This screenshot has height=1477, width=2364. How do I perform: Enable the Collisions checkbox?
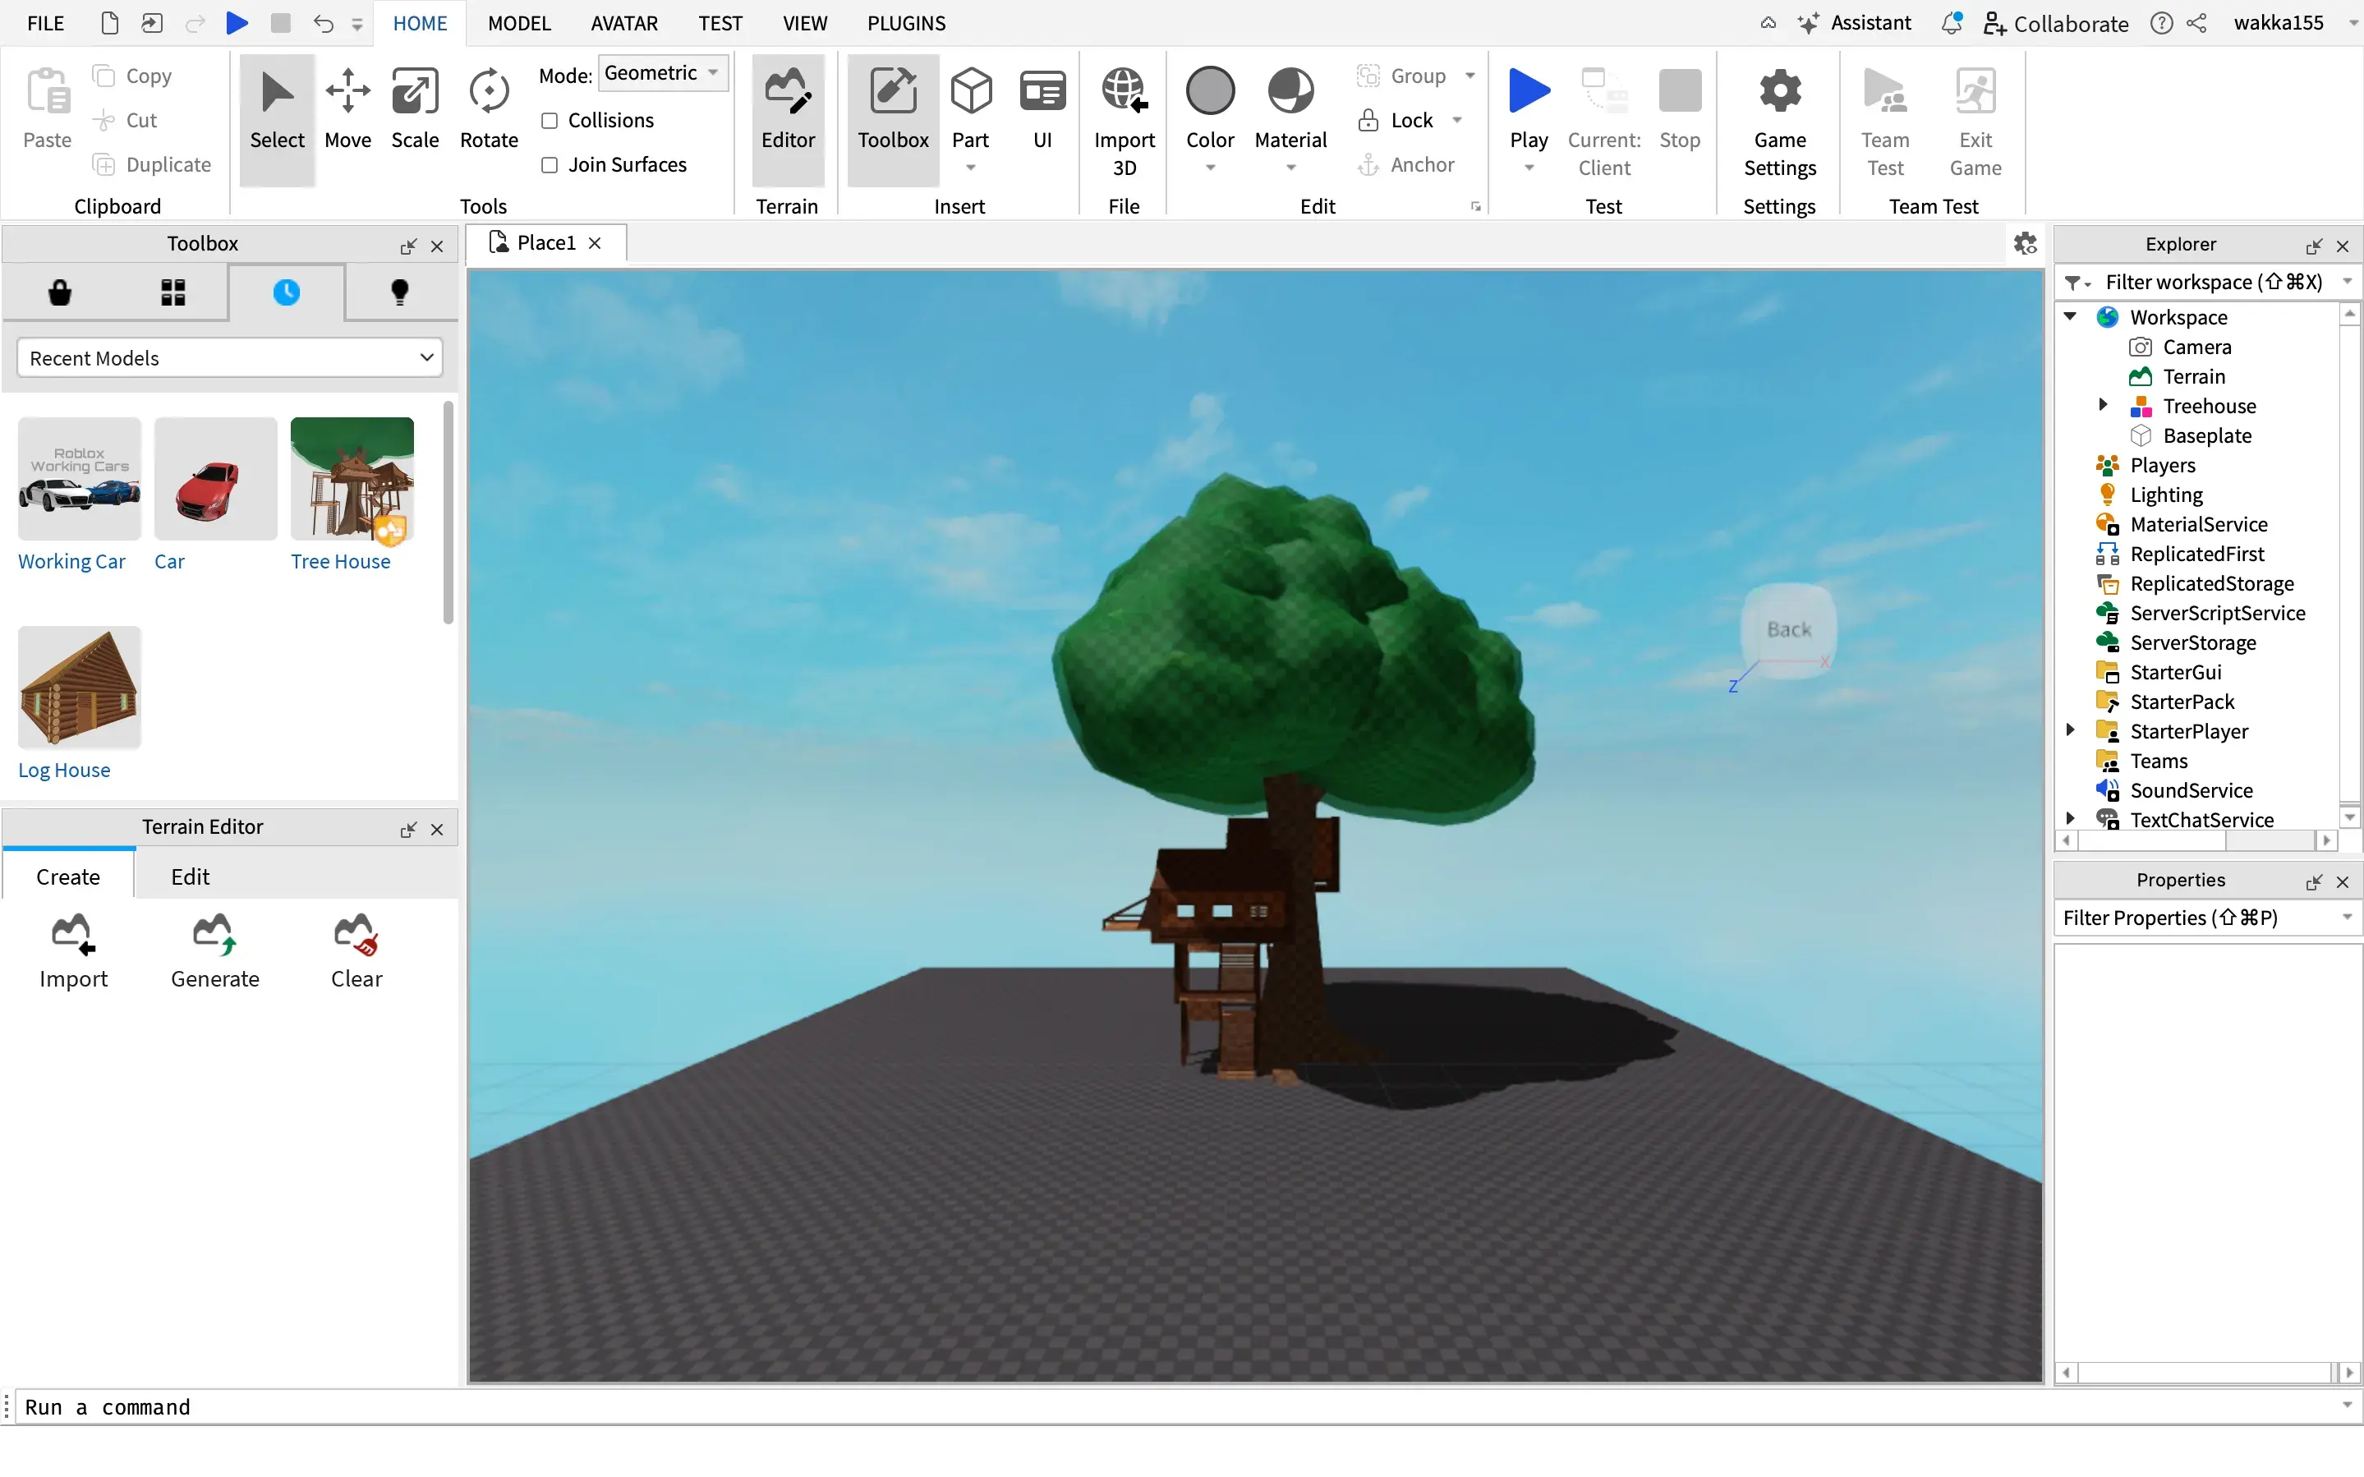[549, 120]
